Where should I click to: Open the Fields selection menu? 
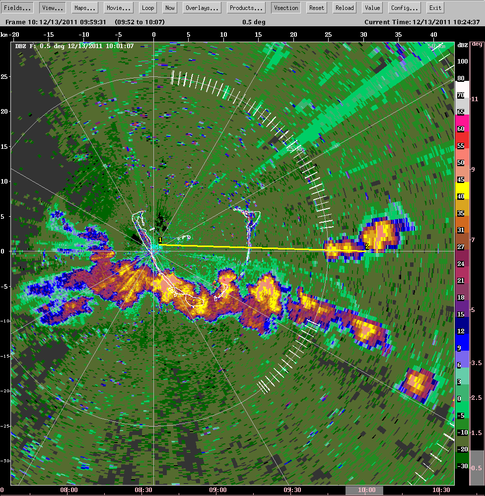tap(17, 7)
